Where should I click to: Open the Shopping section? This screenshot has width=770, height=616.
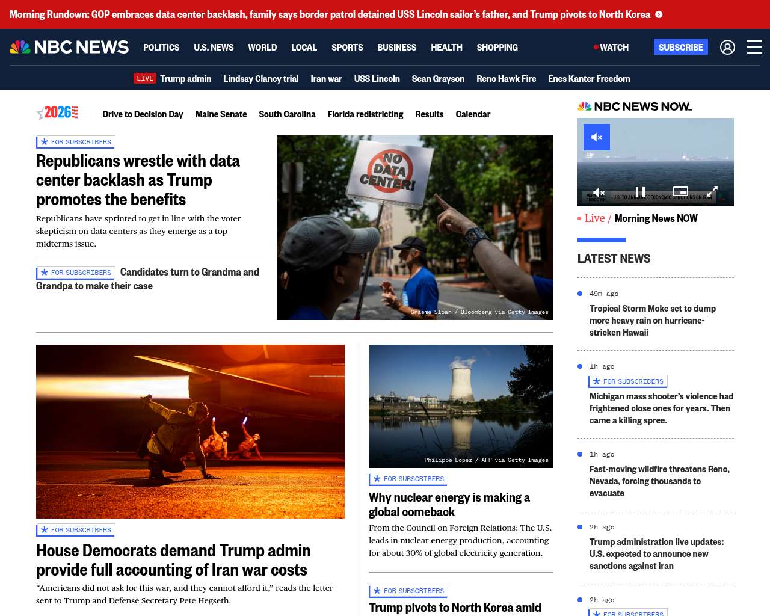[497, 47]
